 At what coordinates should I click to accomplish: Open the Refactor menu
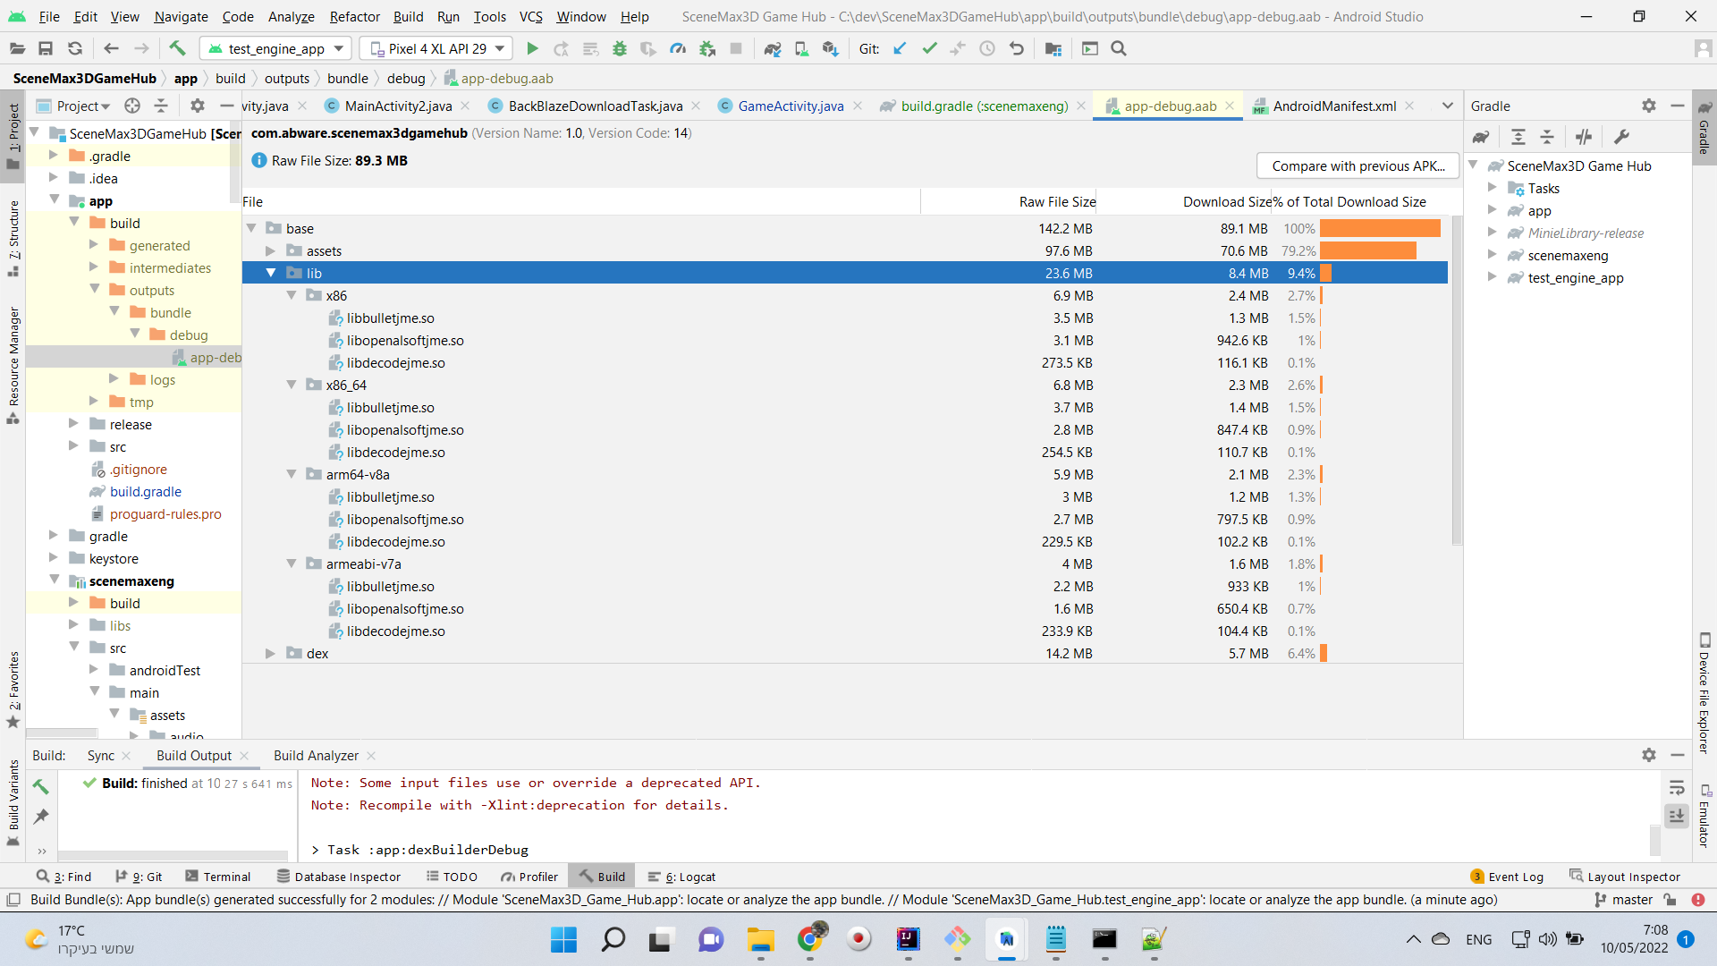pos(354,16)
